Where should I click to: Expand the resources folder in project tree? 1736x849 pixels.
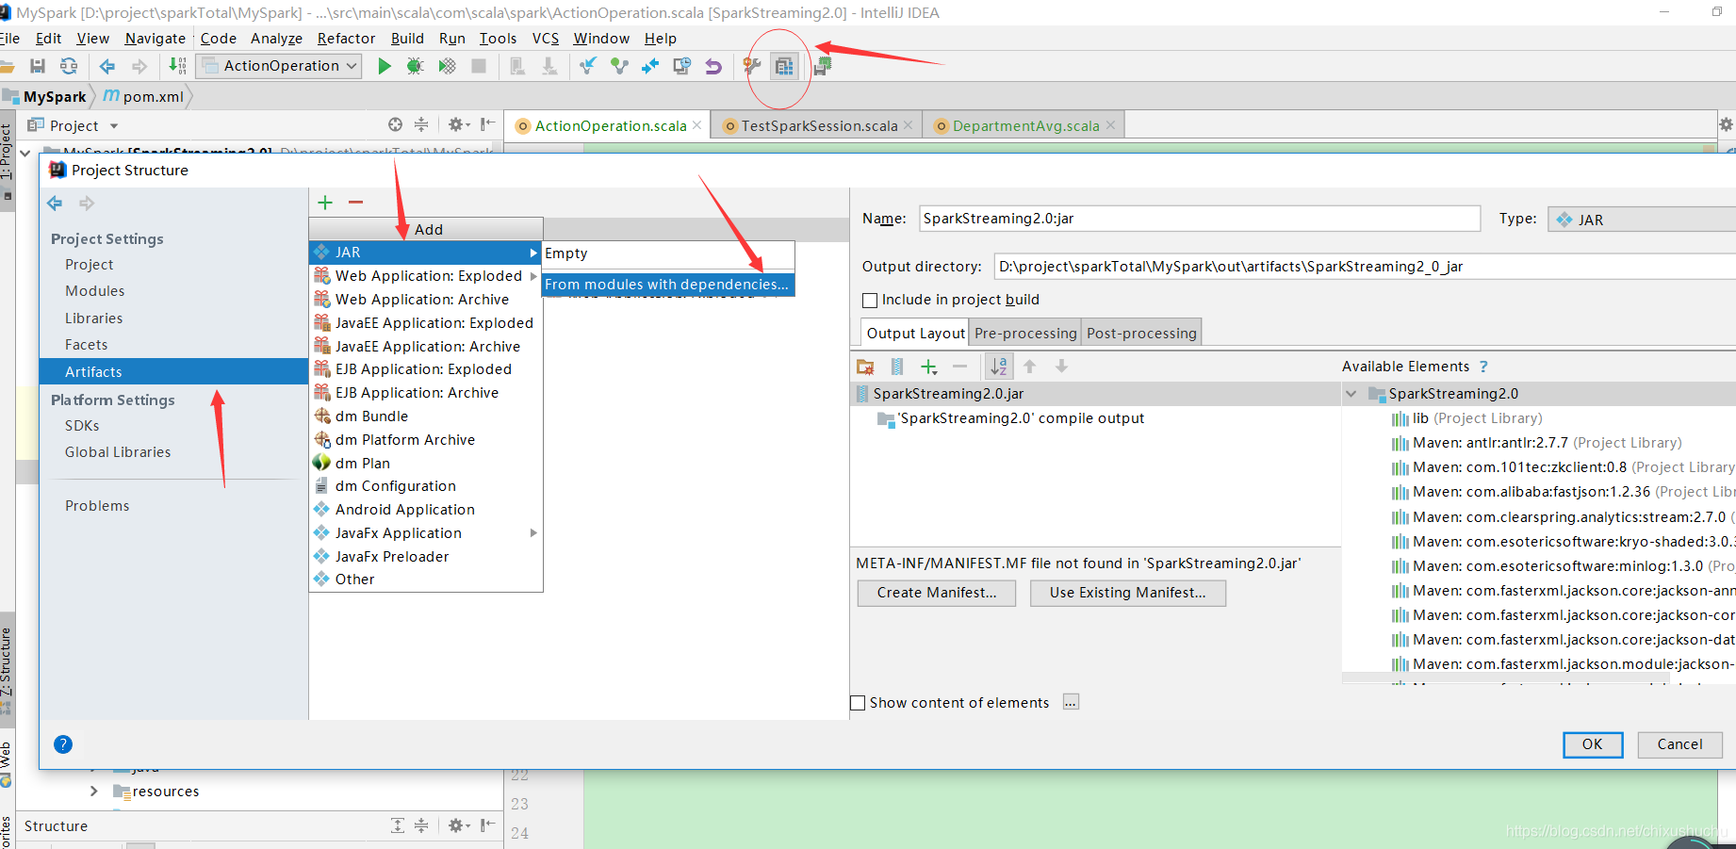pyautogui.click(x=93, y=792)
